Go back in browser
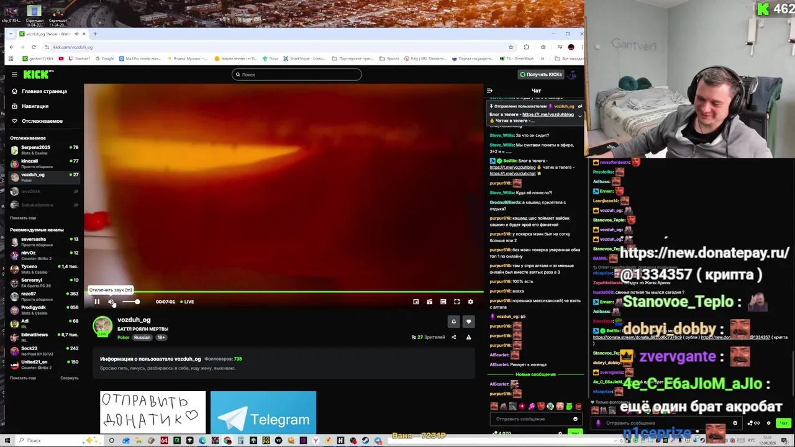 tap(11, 47)
